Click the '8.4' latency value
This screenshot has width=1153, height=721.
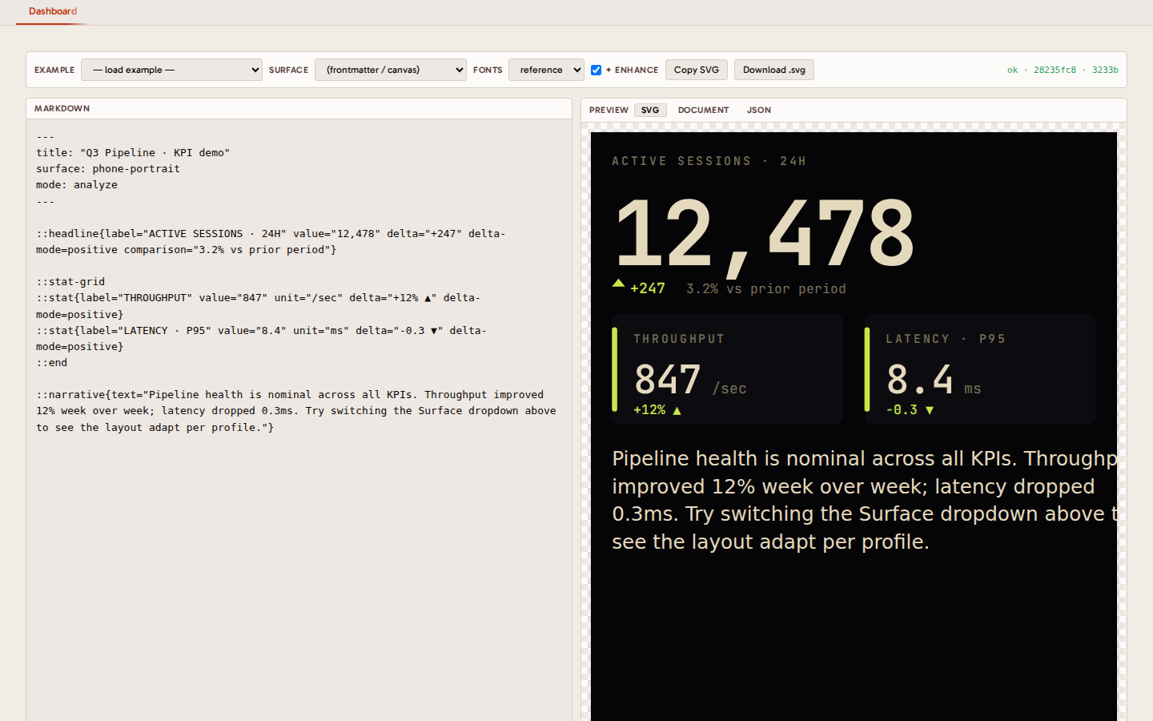(x=920, y=380)
